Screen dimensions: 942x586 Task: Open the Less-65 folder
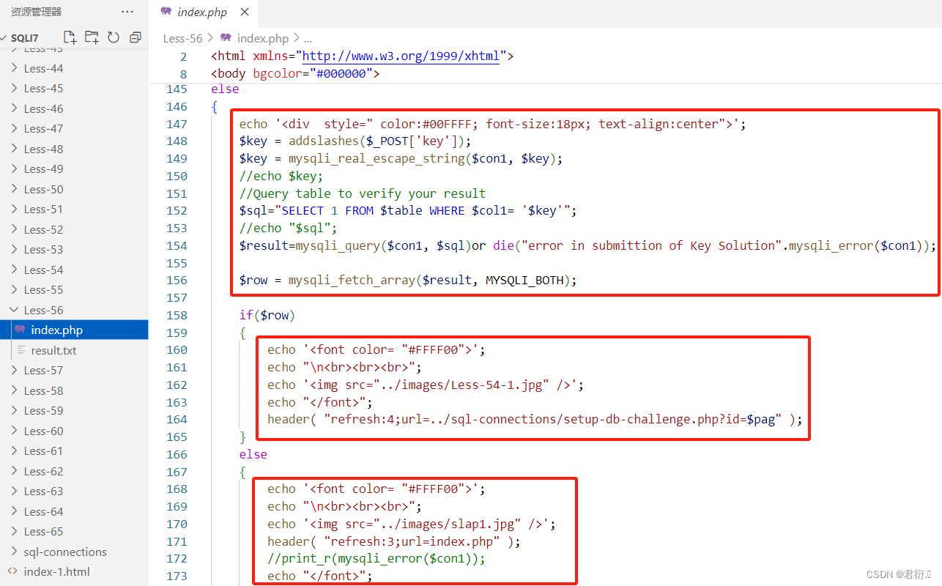(x=74, y=531)
